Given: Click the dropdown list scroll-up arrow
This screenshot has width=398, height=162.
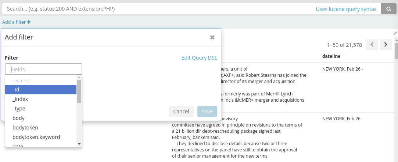Looking at the screenshot, I should [79, 78].
